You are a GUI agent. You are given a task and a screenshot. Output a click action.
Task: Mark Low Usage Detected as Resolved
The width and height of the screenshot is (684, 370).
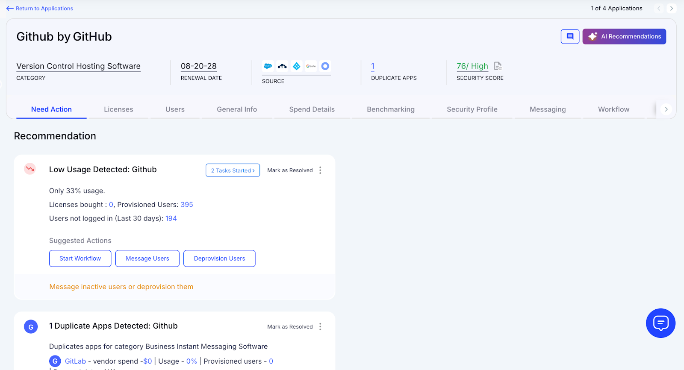pyautogui.click(x=290, y=170)
